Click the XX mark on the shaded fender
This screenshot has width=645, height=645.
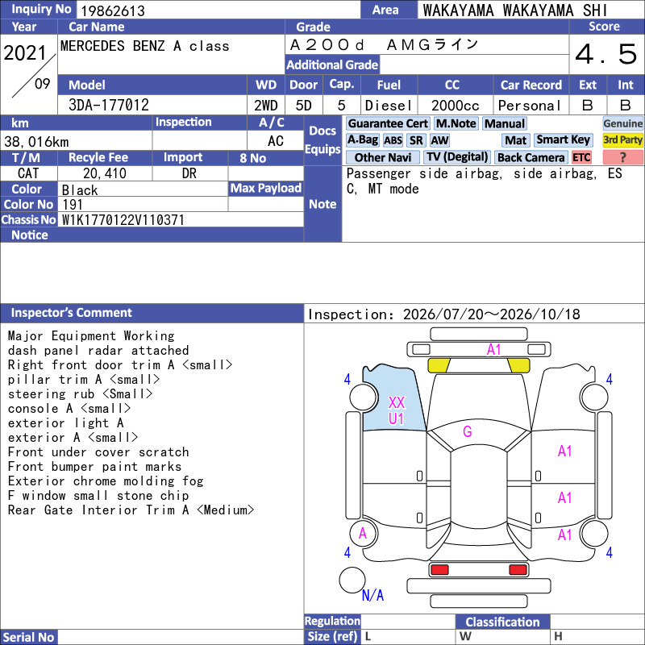pyautogui.click(x=397, y=402)
